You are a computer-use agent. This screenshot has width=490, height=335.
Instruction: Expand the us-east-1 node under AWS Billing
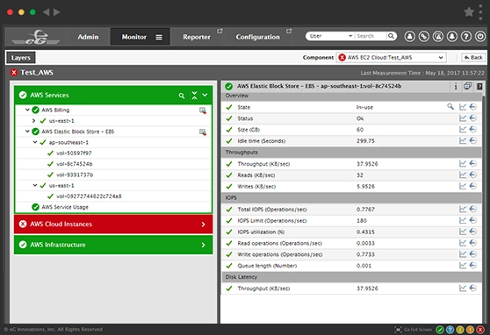point(33,121)
